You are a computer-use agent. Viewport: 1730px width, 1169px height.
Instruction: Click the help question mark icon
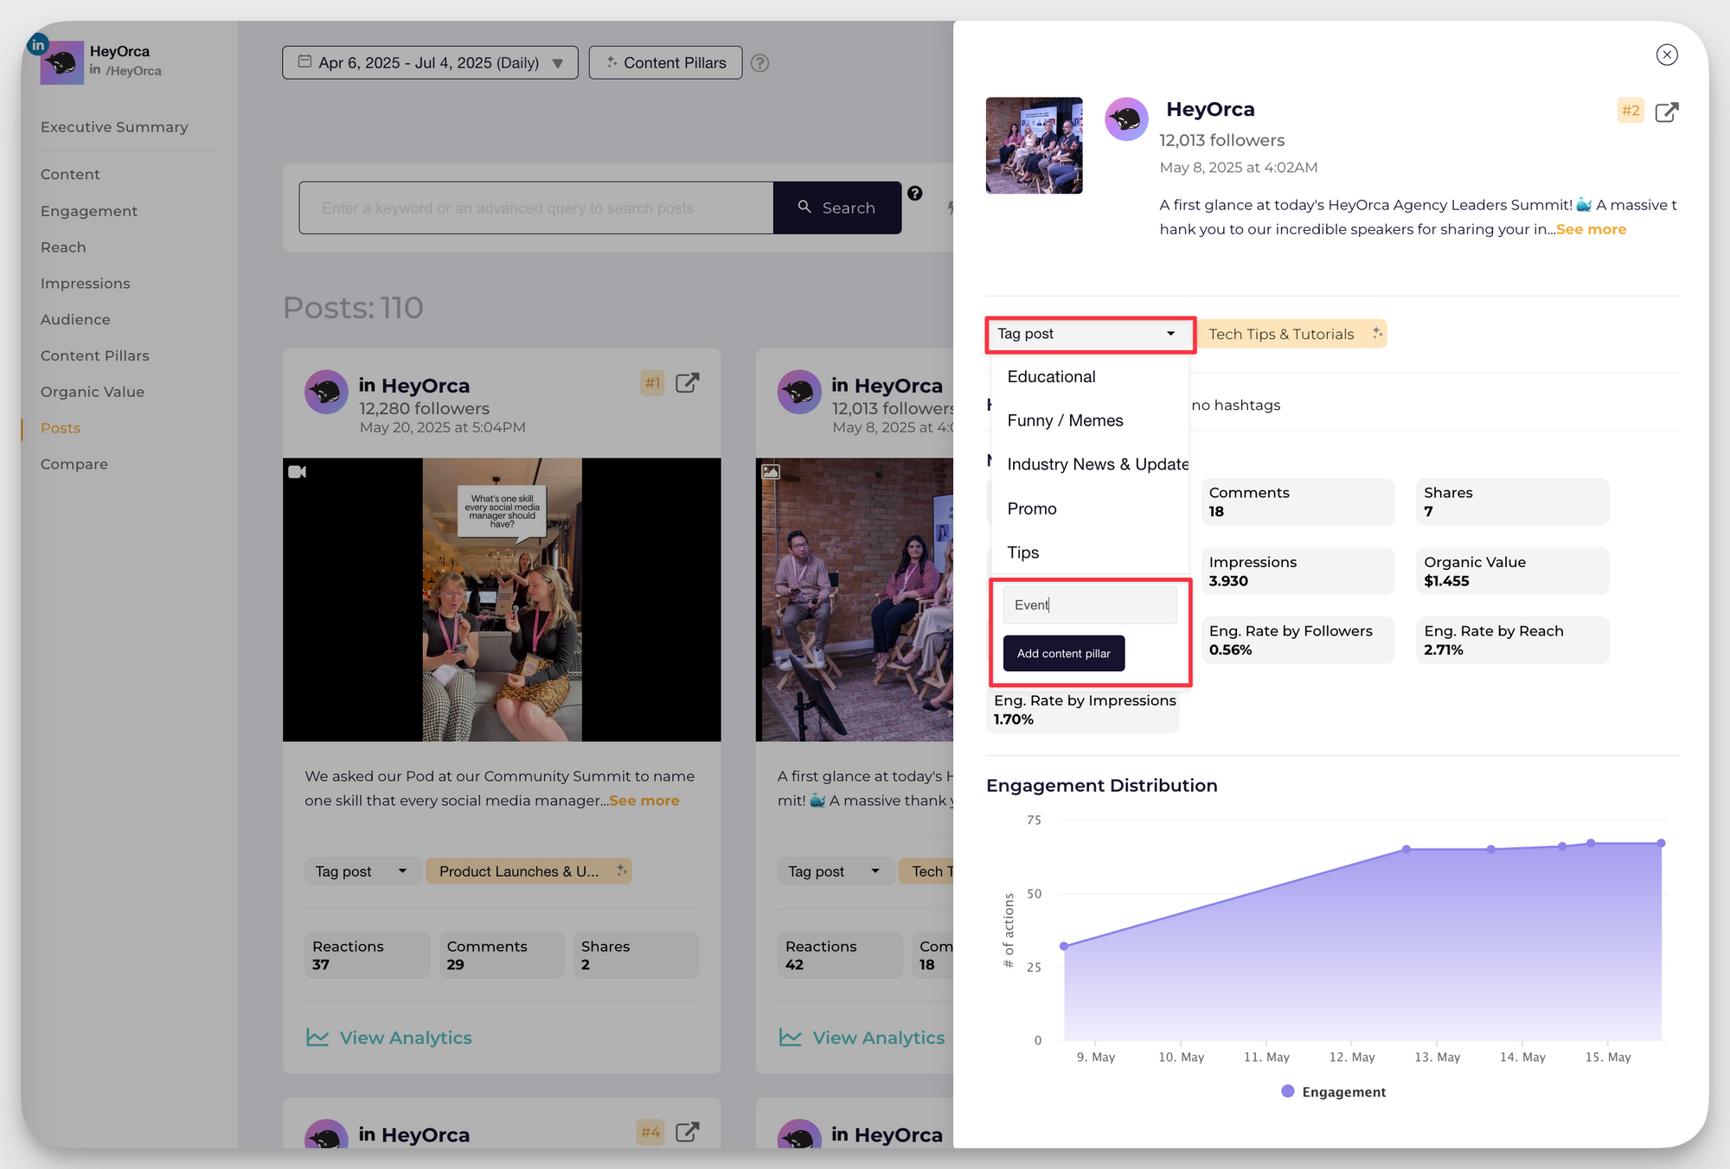(x=760, y=62)
